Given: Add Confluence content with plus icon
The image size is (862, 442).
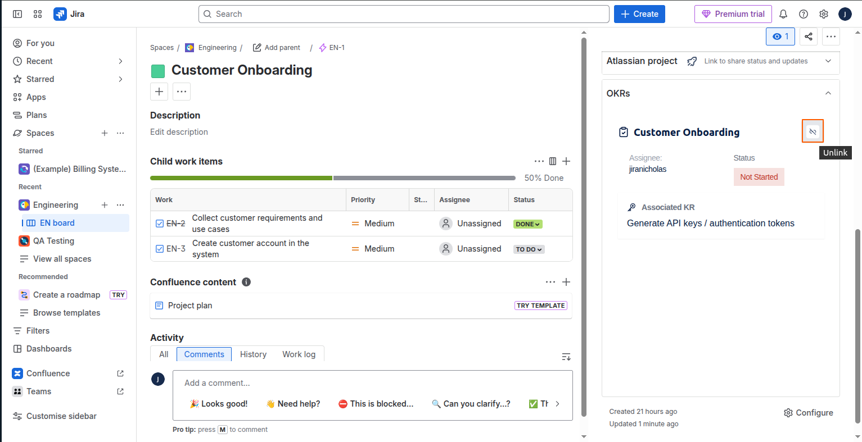Looking at the screenshot, I should pos(566,282).
